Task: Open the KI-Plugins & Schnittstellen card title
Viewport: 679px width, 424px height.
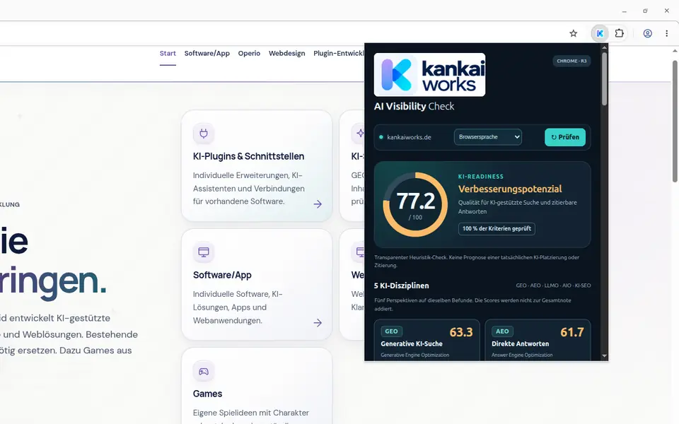Action: click(x=248, y=156)
